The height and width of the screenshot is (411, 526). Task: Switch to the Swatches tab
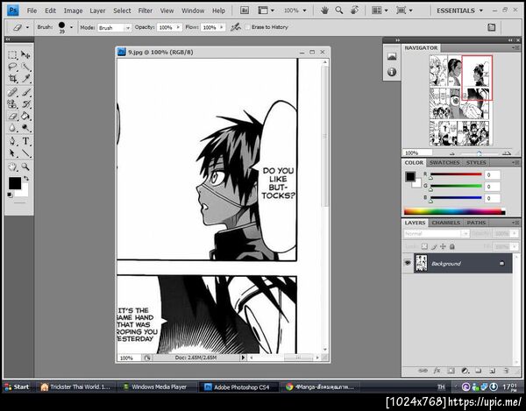444,163
